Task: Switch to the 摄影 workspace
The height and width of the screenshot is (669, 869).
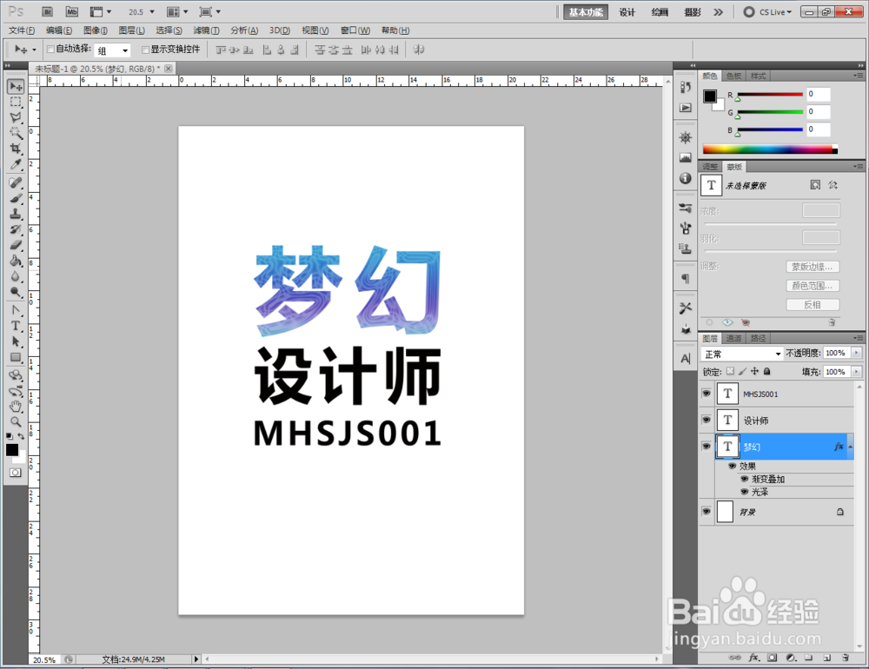Action: [x=693, y=11]
